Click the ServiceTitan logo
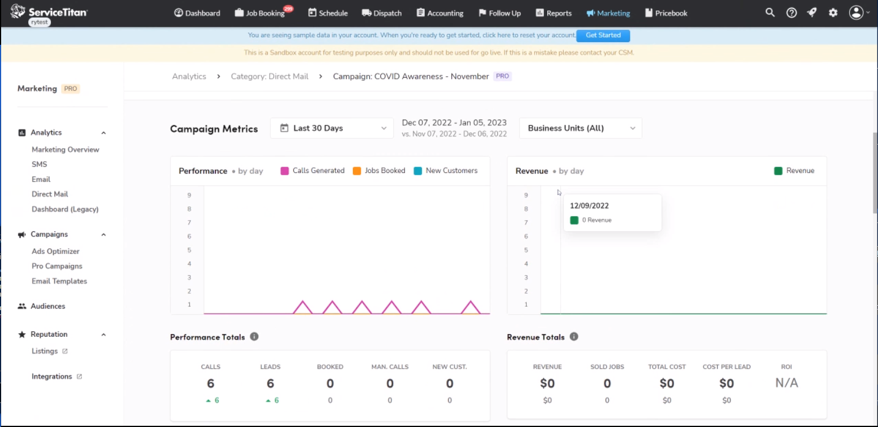 (49, 12)
